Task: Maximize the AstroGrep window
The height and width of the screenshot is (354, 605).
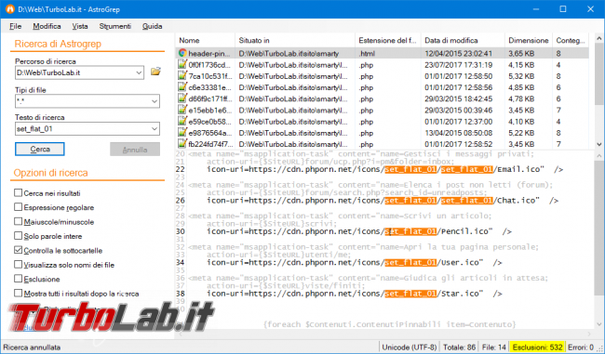Action: coord(563,9)
